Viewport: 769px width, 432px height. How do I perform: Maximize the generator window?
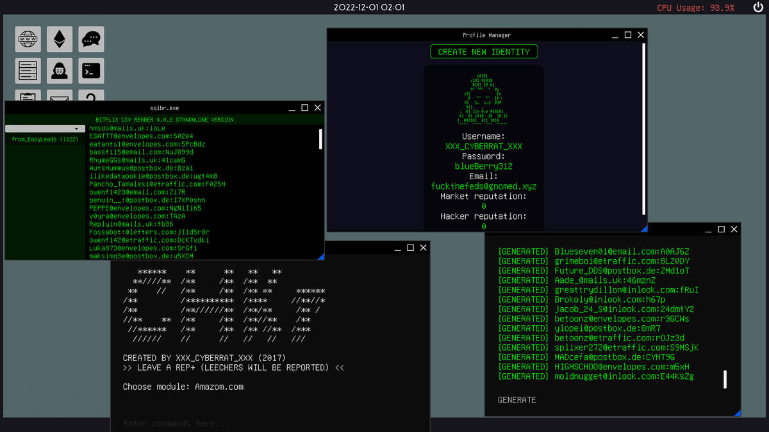click(721, 229)
